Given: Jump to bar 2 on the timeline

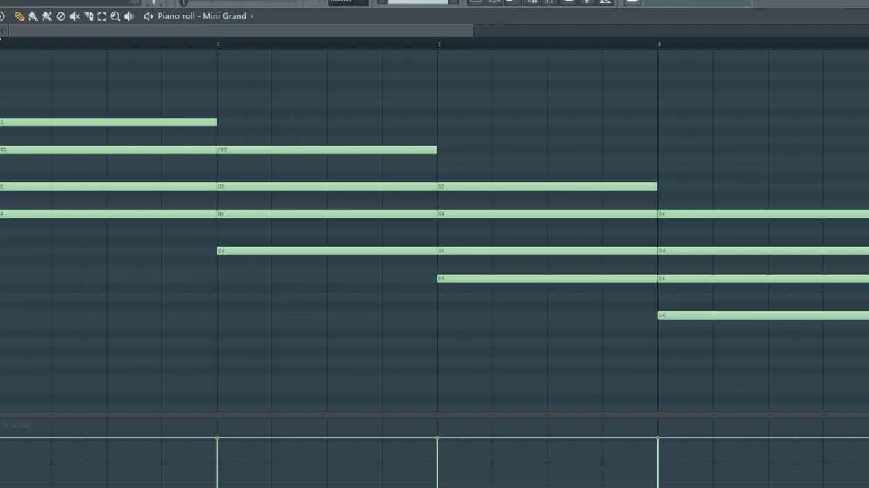Looking at the screenshot, I should 218,44.
